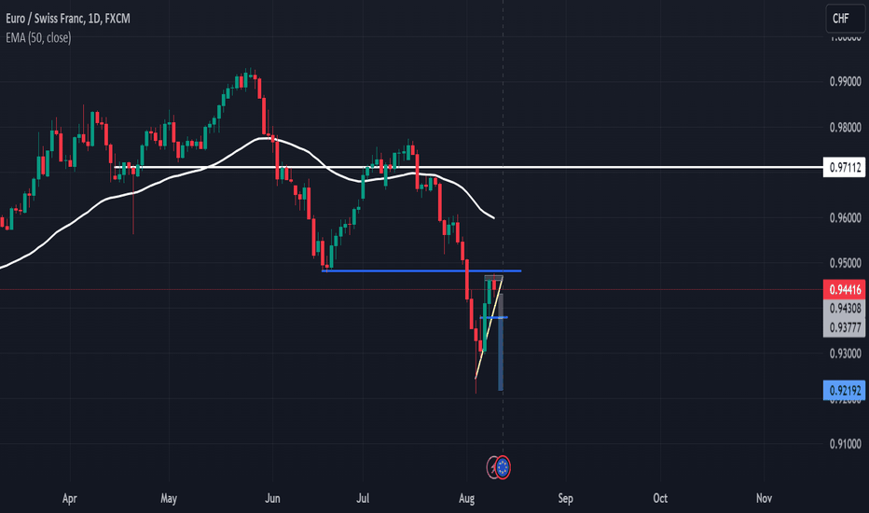Click the Sep label on time axis
869x513 pixels.
coord(565,498)
